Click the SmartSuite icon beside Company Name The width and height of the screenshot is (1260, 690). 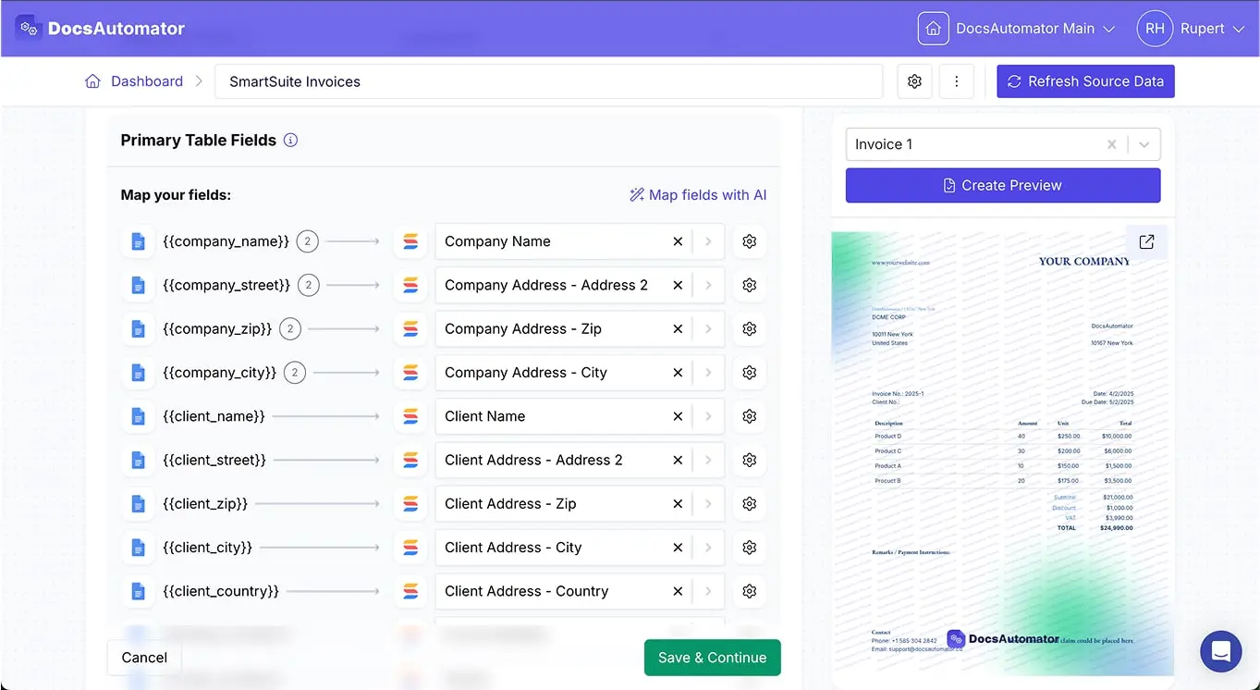pos(410,241)
